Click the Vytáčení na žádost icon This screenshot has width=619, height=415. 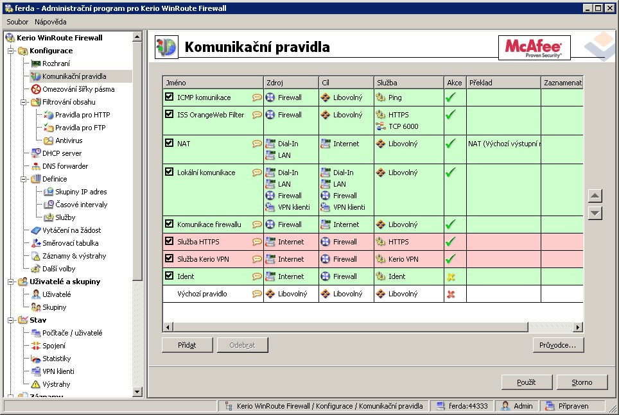36,230
